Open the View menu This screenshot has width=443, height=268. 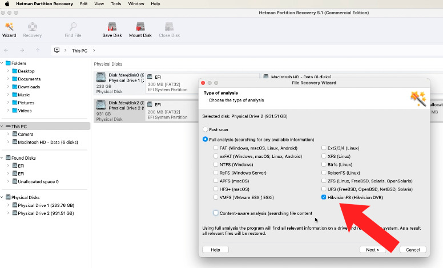pos(99,3)
